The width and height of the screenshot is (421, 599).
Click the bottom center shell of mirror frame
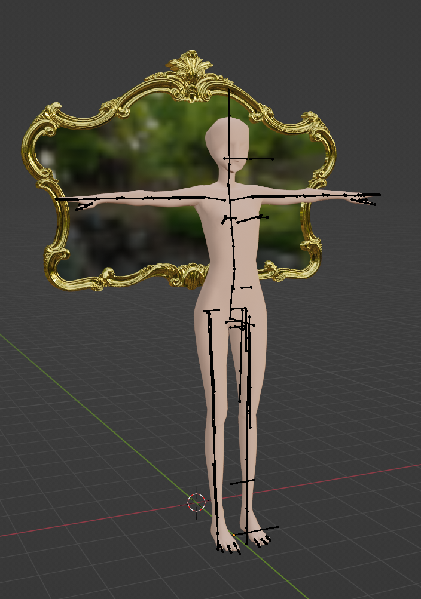coord(193,275)
